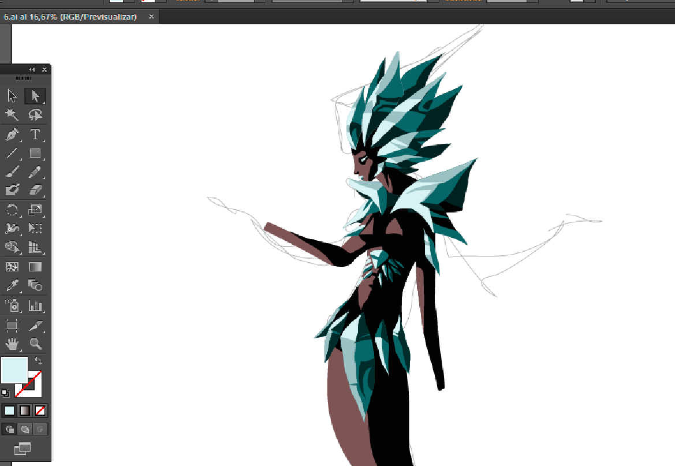Select the Eyedropper tool
The image size is (675, 466).
click(12, 285)
